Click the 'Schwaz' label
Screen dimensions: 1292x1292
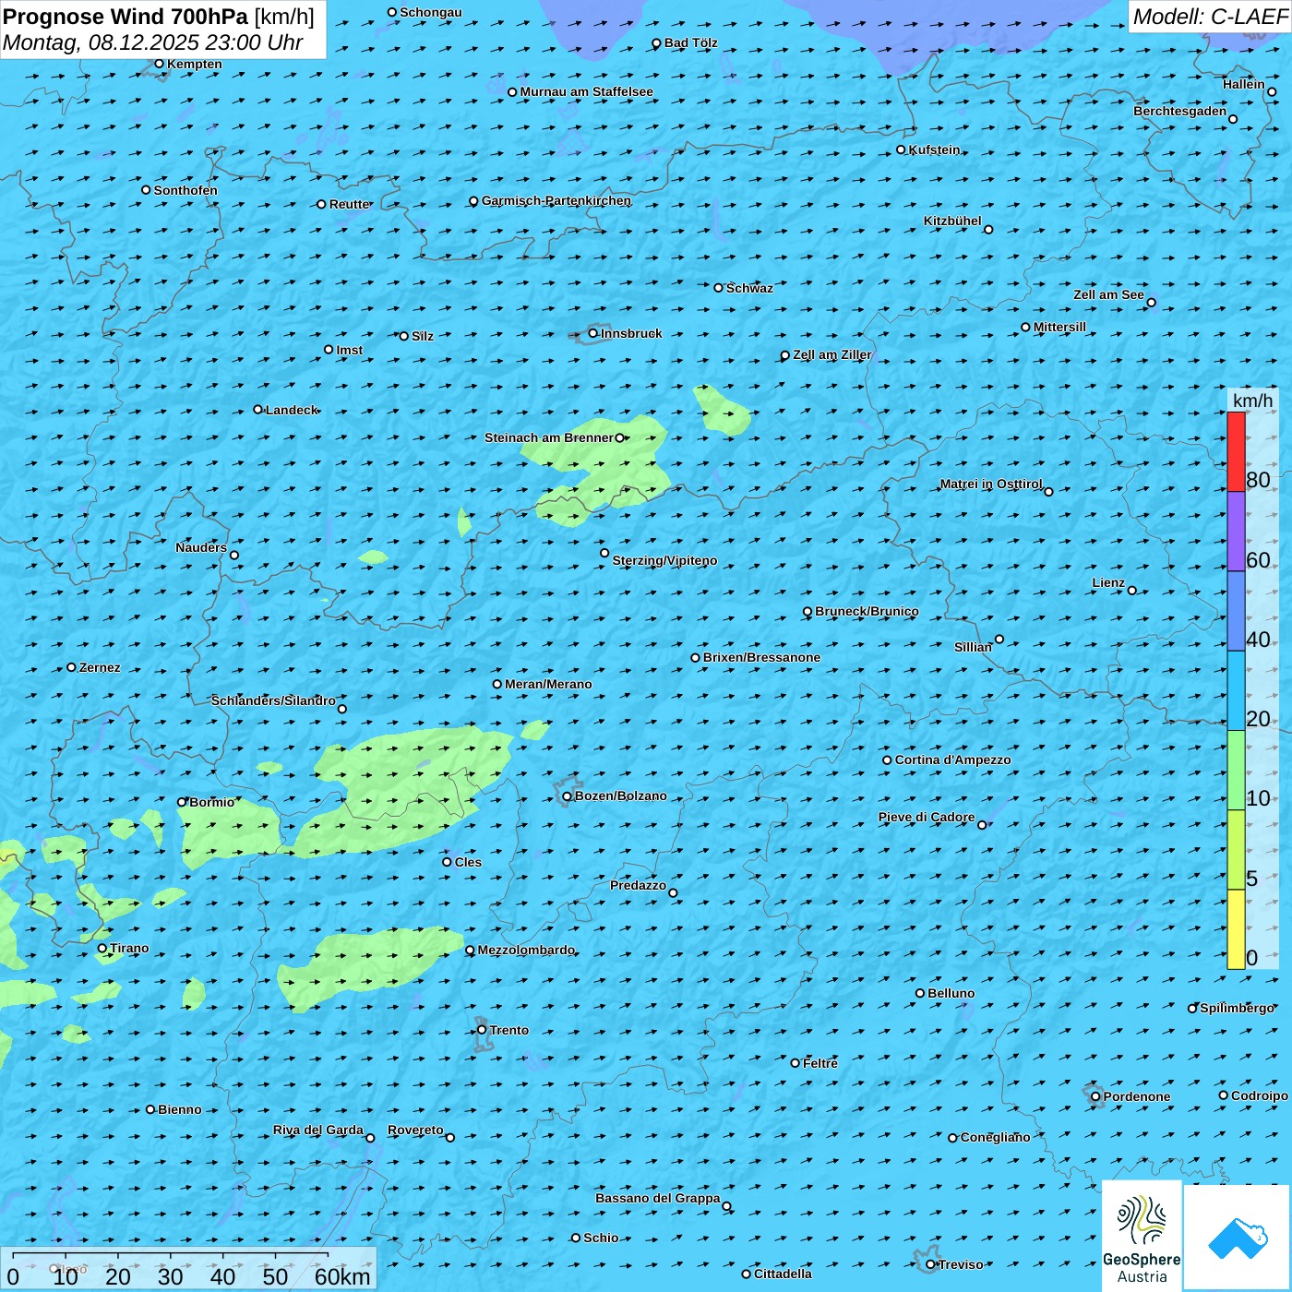point(749,288)
